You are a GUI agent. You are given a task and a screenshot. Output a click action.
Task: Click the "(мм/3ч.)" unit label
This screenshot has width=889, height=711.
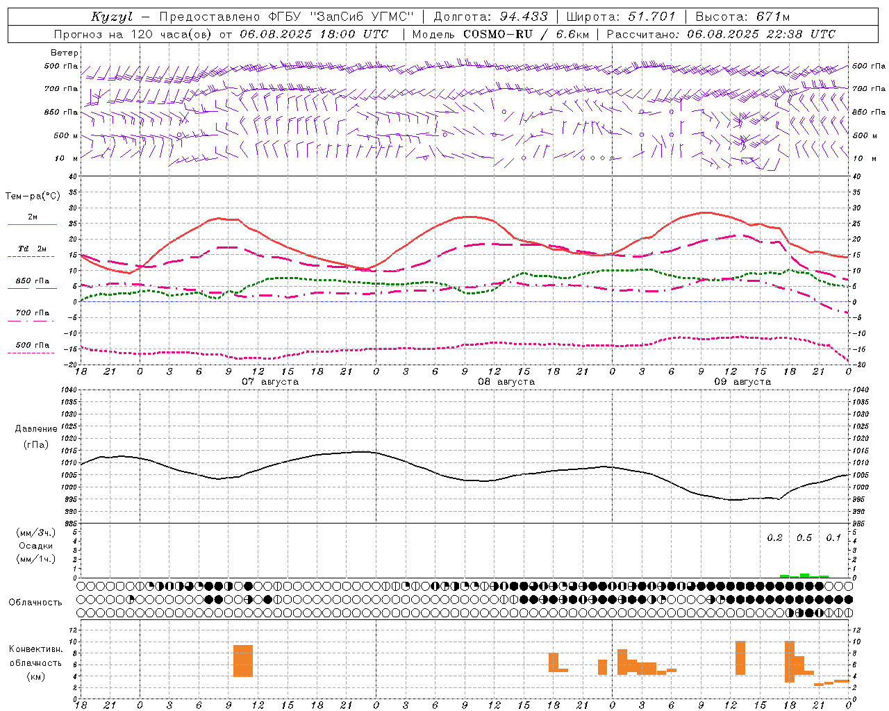[x=36, y=533]
